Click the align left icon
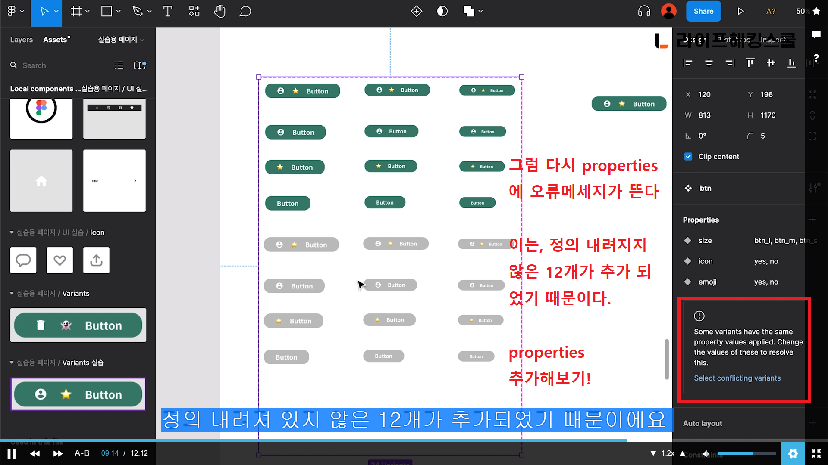The image size is (828, 465). (688, 63)
